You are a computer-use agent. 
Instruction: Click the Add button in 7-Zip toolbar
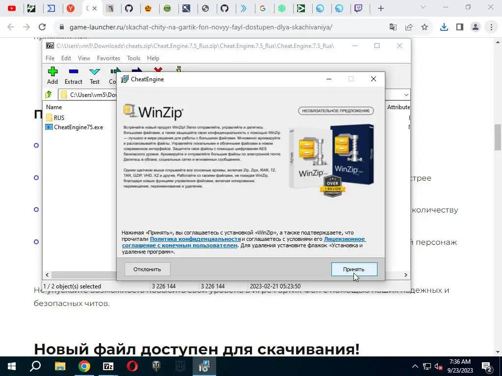pos(52,76)
